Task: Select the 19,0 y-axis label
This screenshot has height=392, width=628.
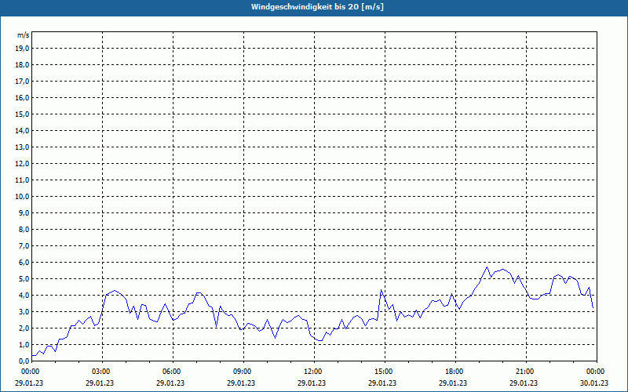Action: [23, 48]
